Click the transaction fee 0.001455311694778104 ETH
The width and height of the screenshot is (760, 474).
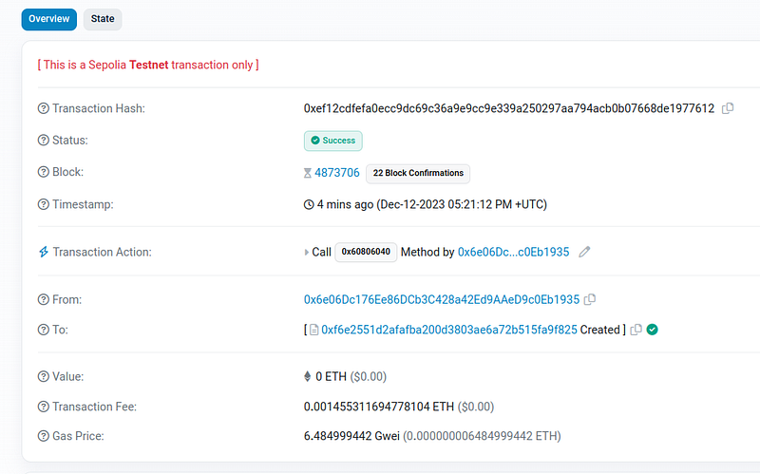379,407
